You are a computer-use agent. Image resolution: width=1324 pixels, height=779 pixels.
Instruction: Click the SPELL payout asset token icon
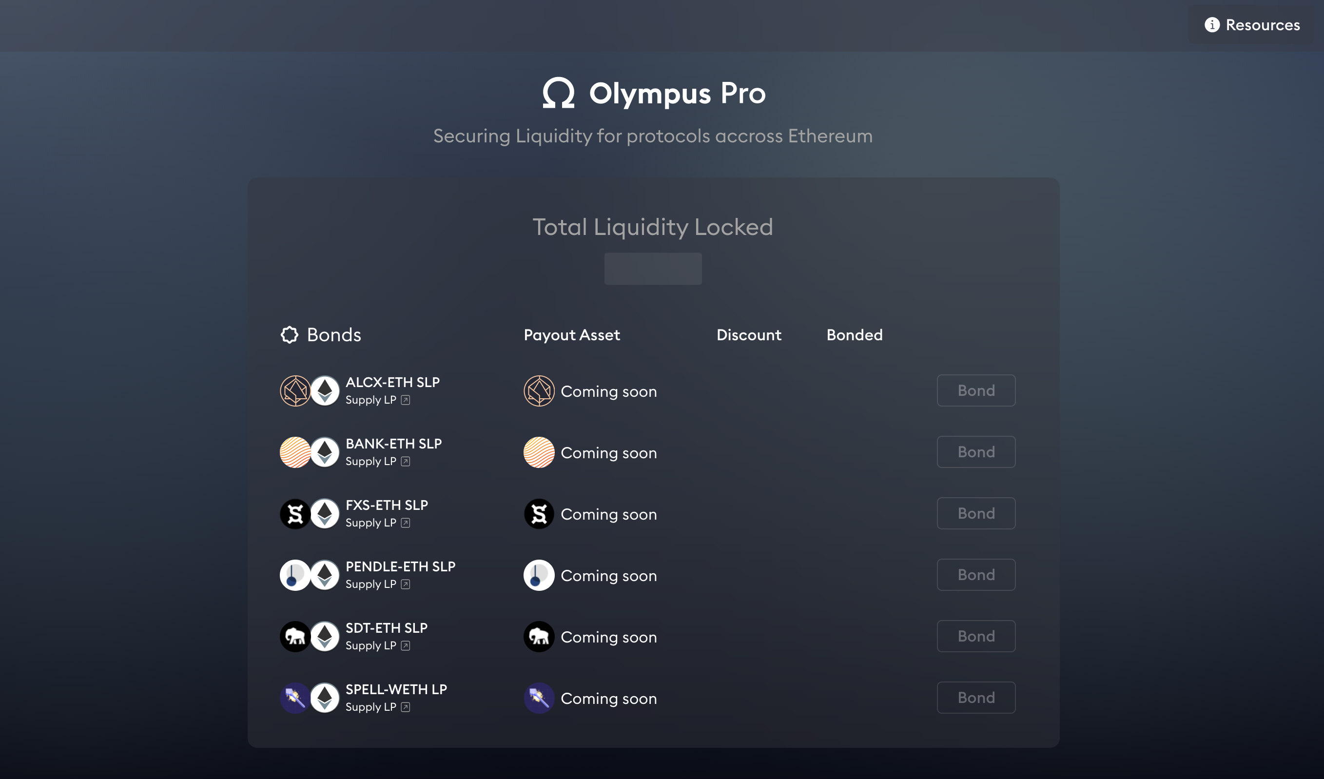[539, 698]
